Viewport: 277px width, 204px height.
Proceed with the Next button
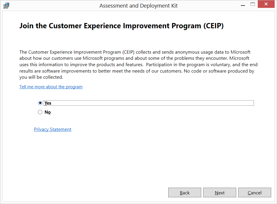tap(220, 193)
